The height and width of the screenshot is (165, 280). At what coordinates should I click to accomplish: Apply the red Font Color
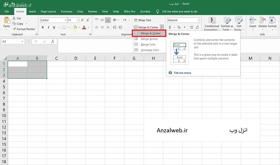[84, 28]
